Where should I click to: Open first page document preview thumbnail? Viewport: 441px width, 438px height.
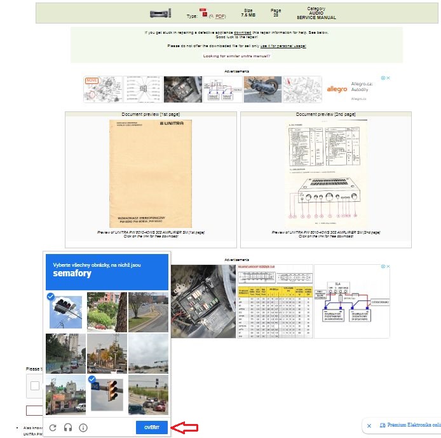point(151,174)
